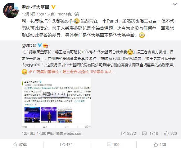Click the blue verified badge beside 财经网

[x=40, y=45]
